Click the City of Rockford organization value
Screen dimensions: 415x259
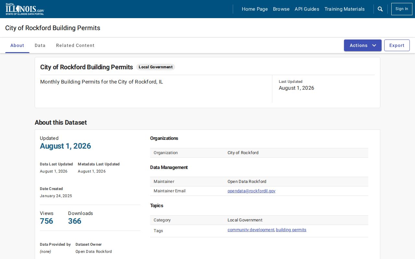(243, 153)
